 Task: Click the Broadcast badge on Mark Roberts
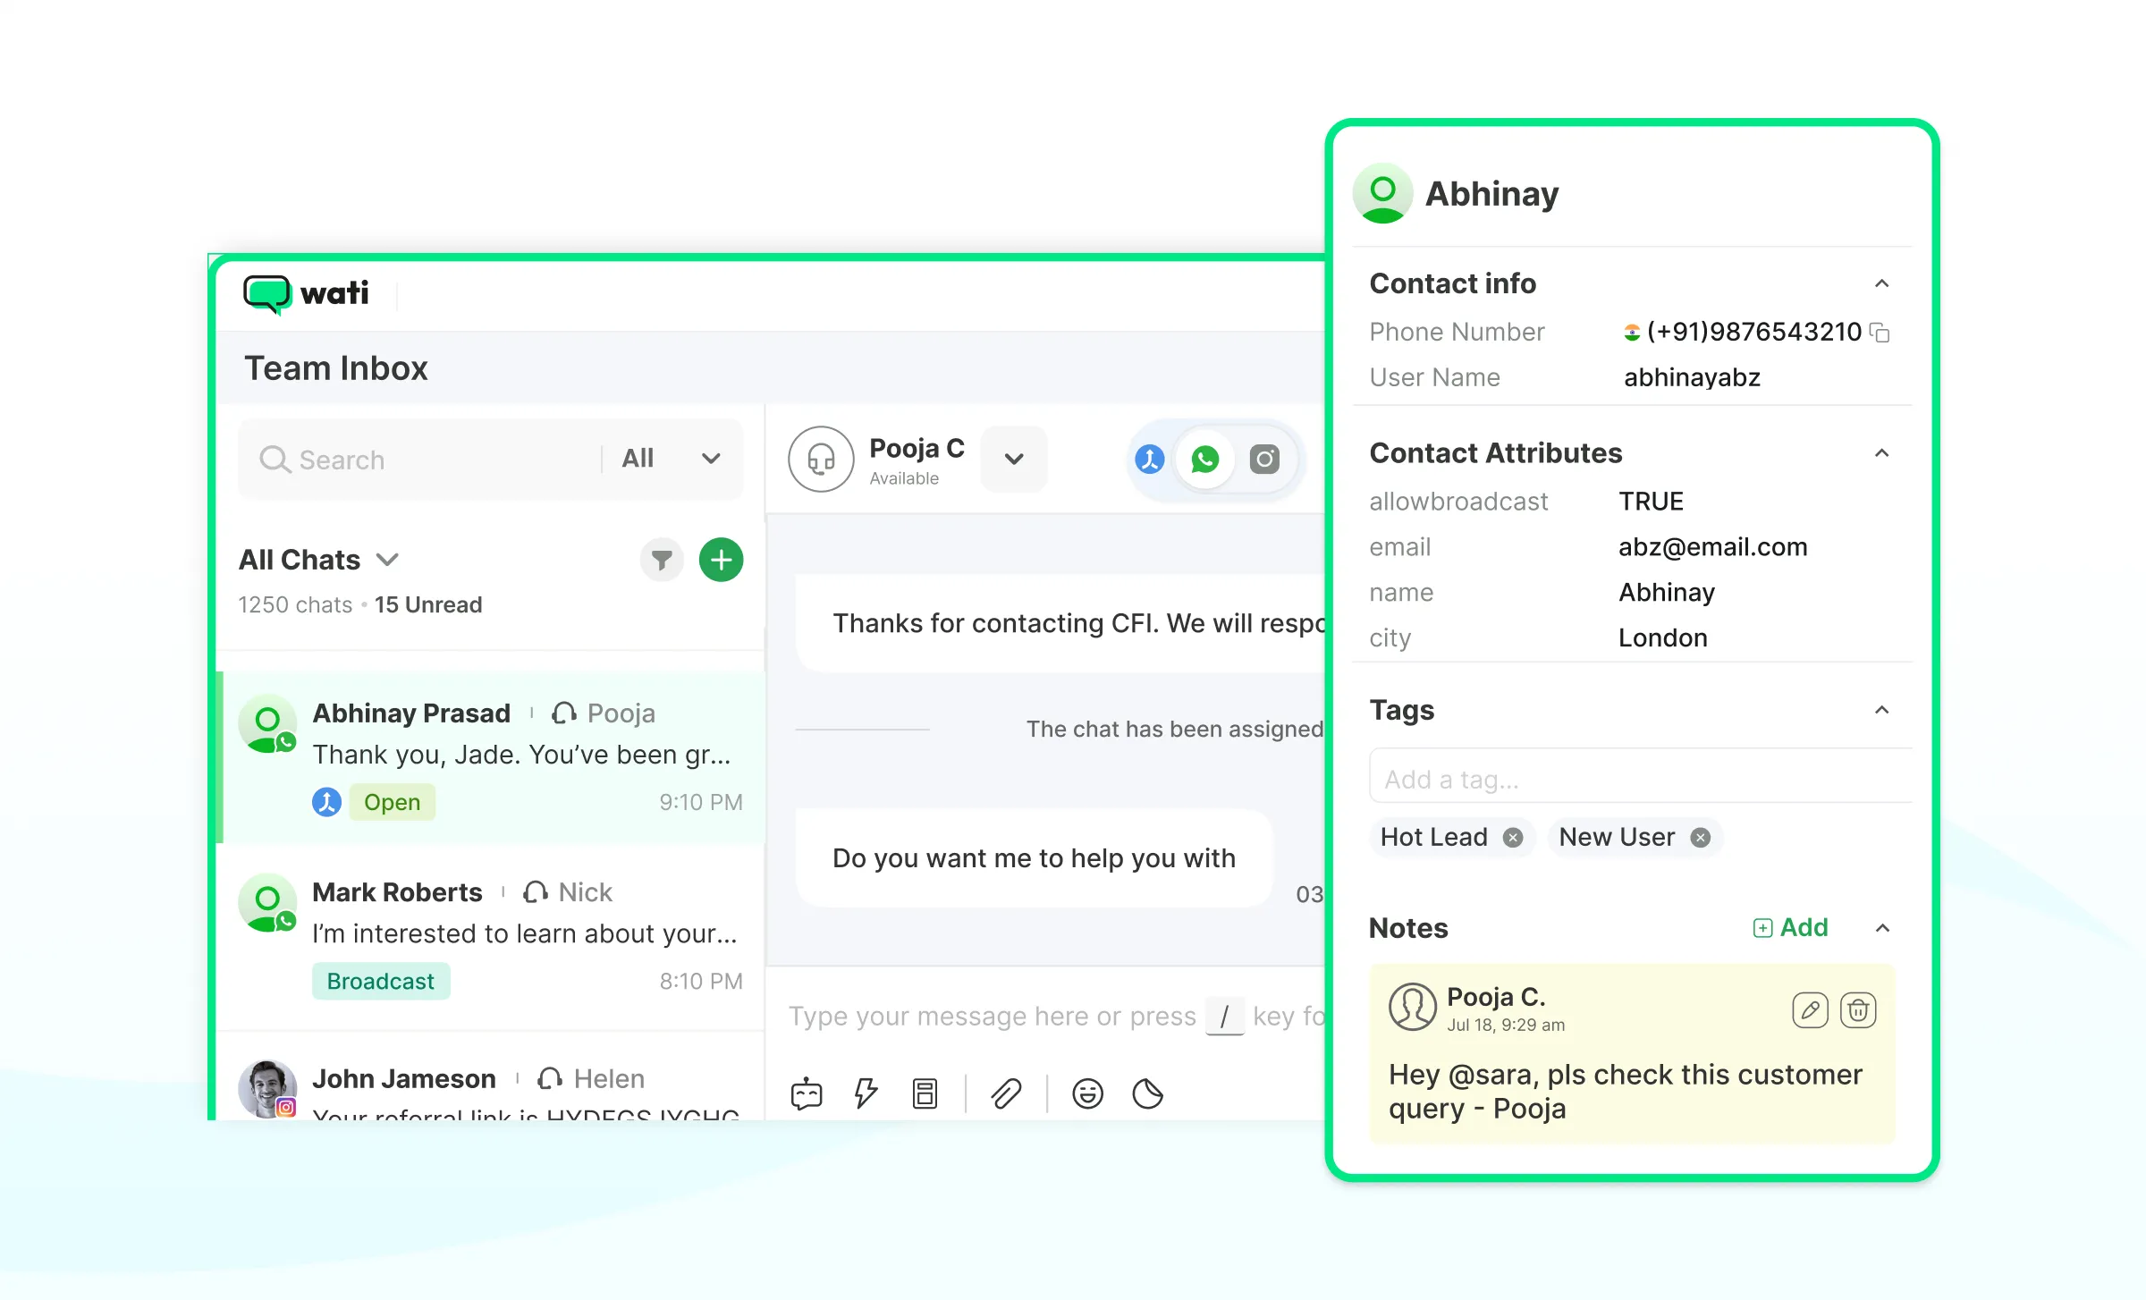pos(381,981)
